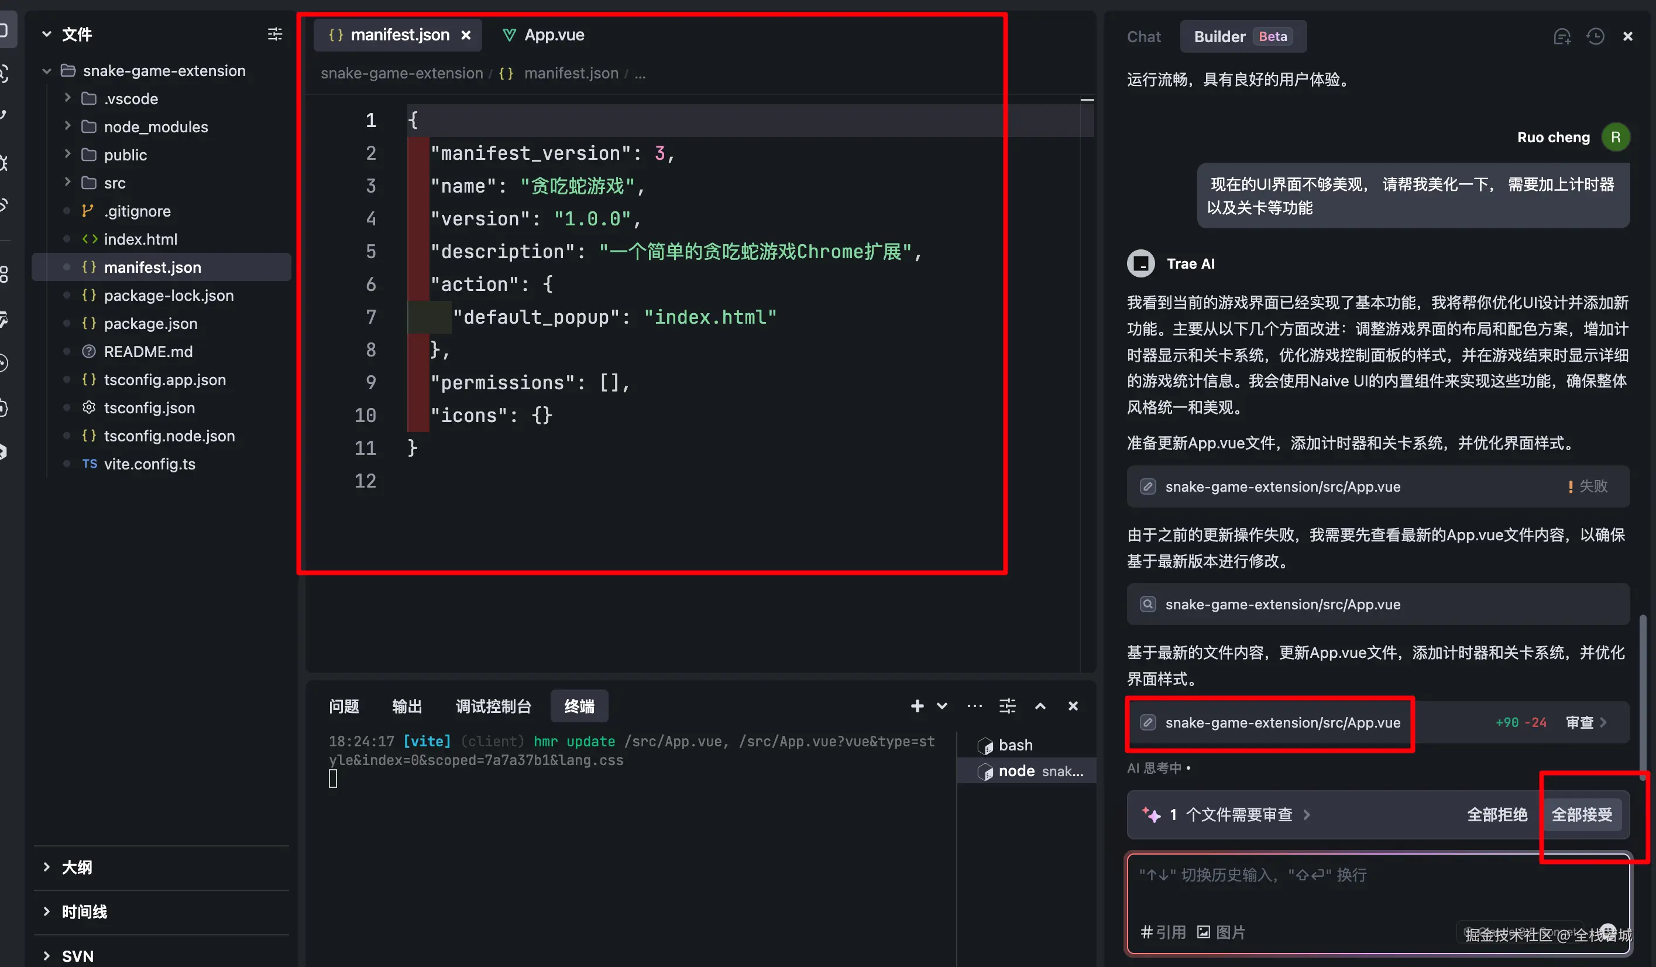Expand the node_modules folder
Image resolution: width=1656 pixels, height=967 pixels.
(x=156, y=126)
